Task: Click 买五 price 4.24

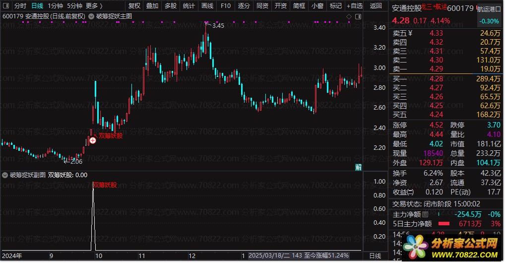Action: coord(436,115)
